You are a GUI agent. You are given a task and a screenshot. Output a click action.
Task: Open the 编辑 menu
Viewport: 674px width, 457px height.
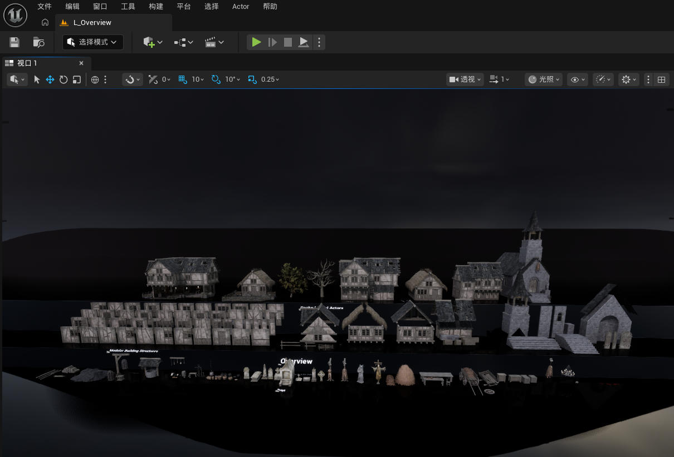click(x=72, y=7)
